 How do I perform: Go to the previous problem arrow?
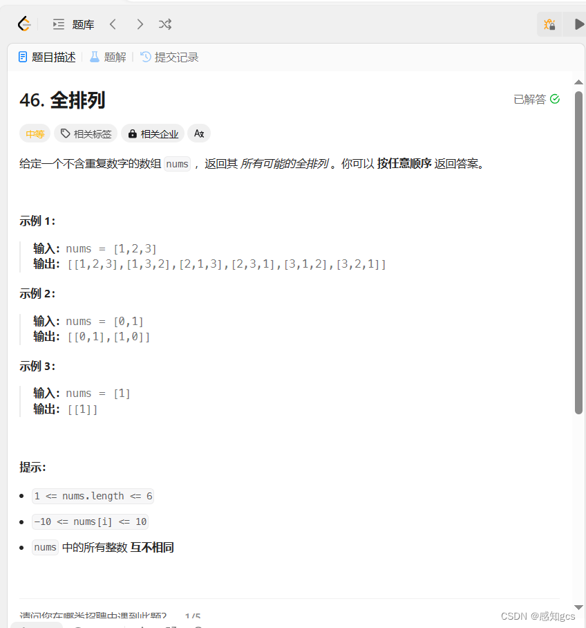[x=113, y=24]
